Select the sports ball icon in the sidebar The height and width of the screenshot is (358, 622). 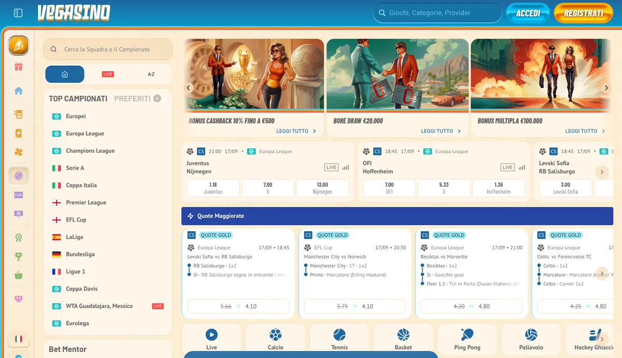point(19,176)
